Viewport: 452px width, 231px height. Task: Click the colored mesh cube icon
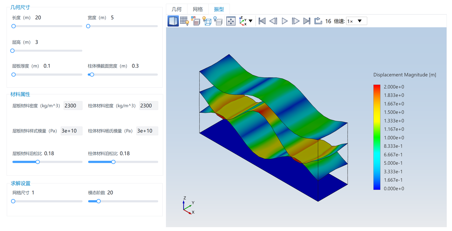(196, 21)
